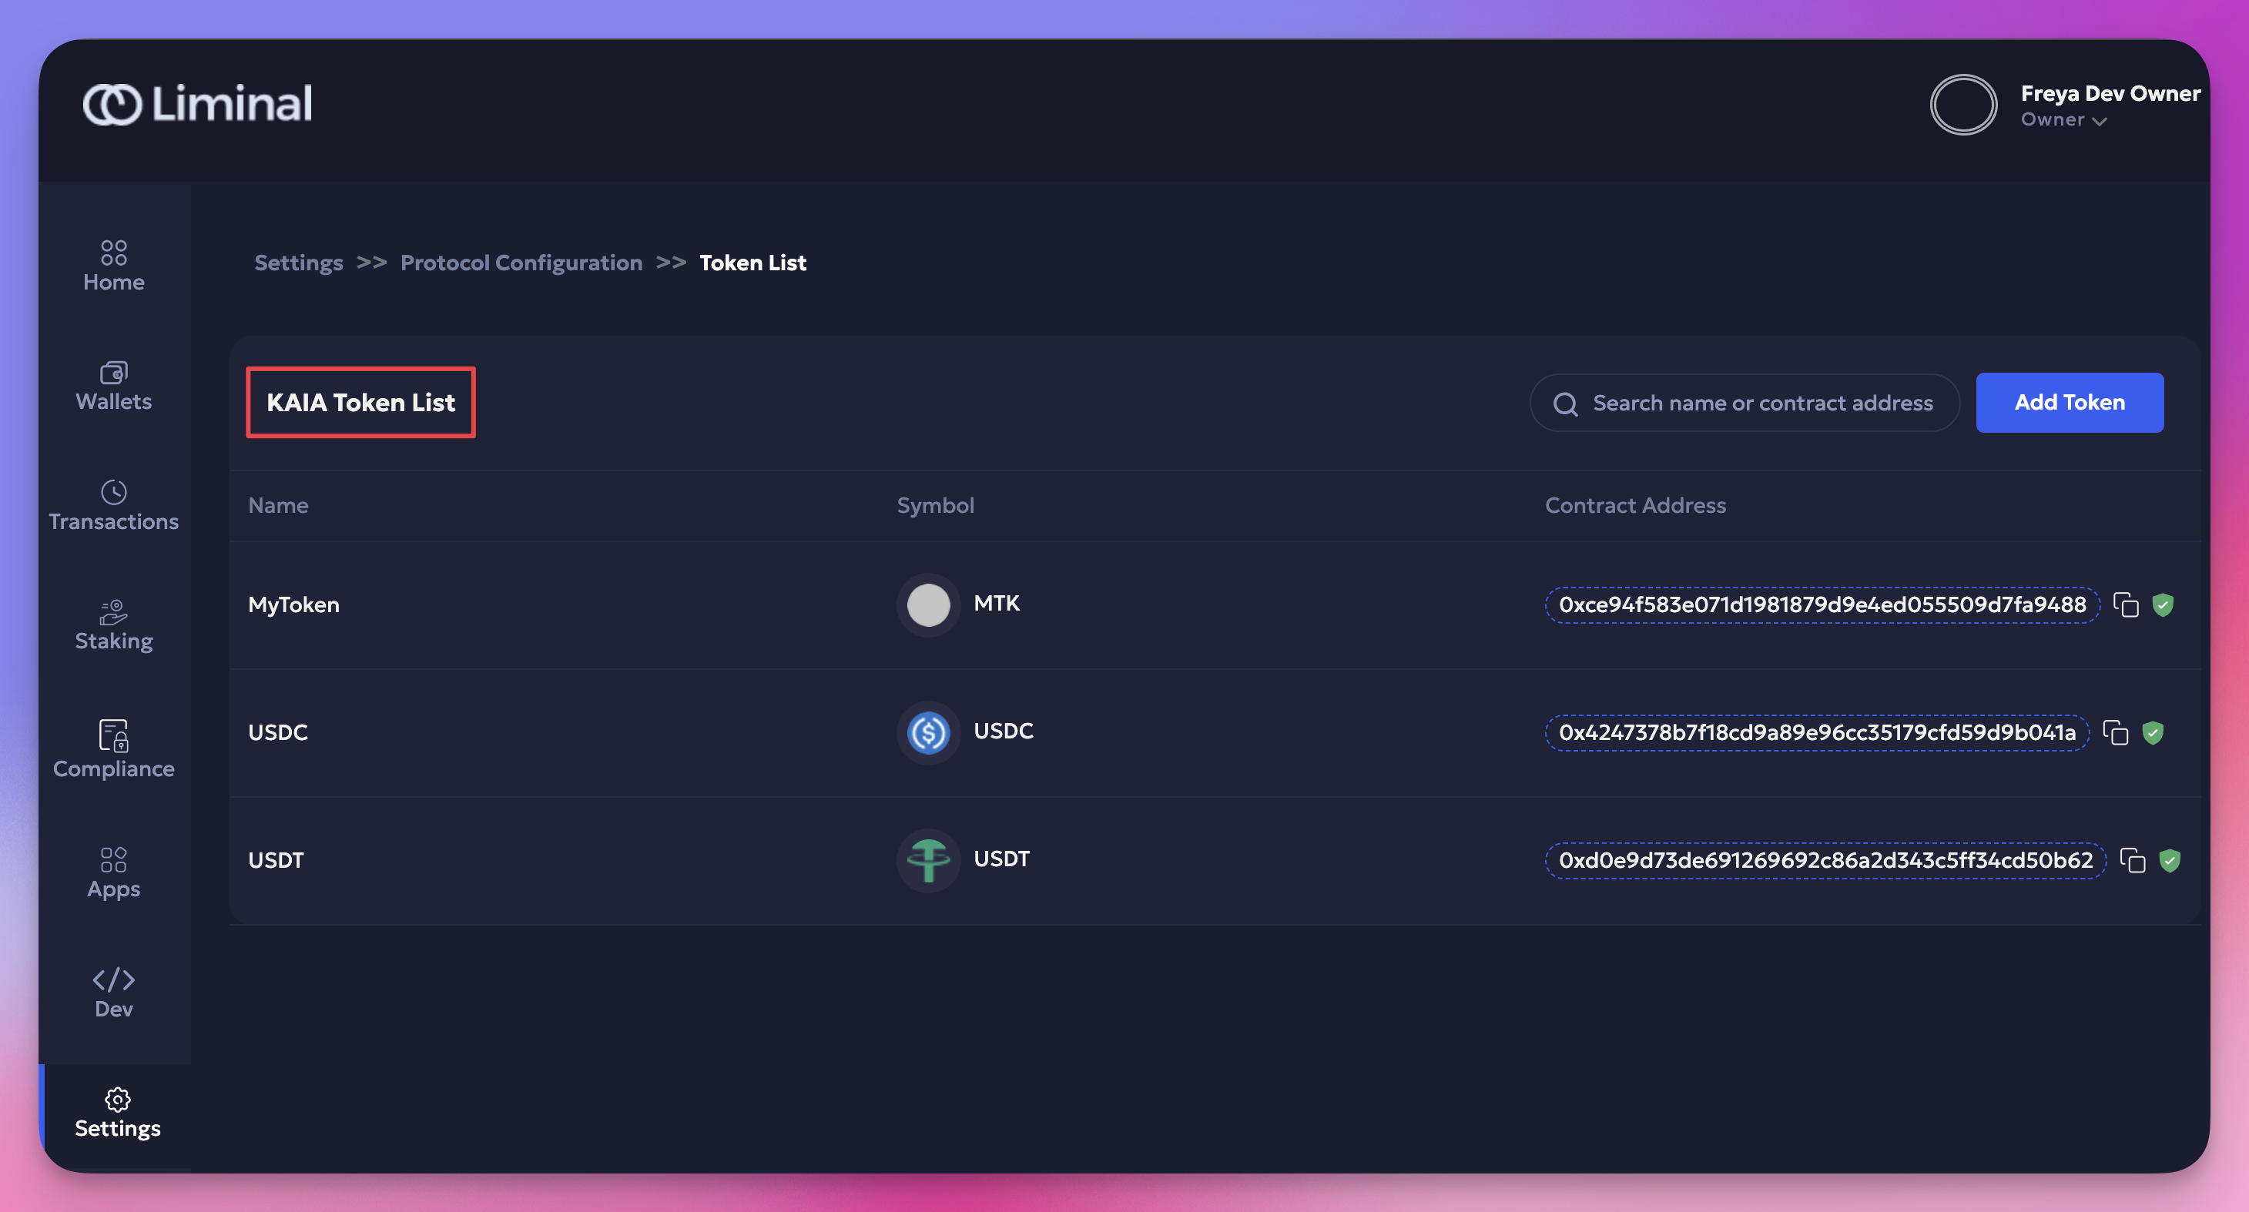The image size is (2249, 1212).
Task: Open Wallets from the sidebar
Action: [x=113, y=387]
